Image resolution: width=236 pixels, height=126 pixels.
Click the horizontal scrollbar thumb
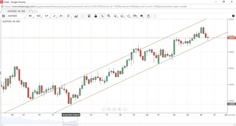click(x=70, y=125)
